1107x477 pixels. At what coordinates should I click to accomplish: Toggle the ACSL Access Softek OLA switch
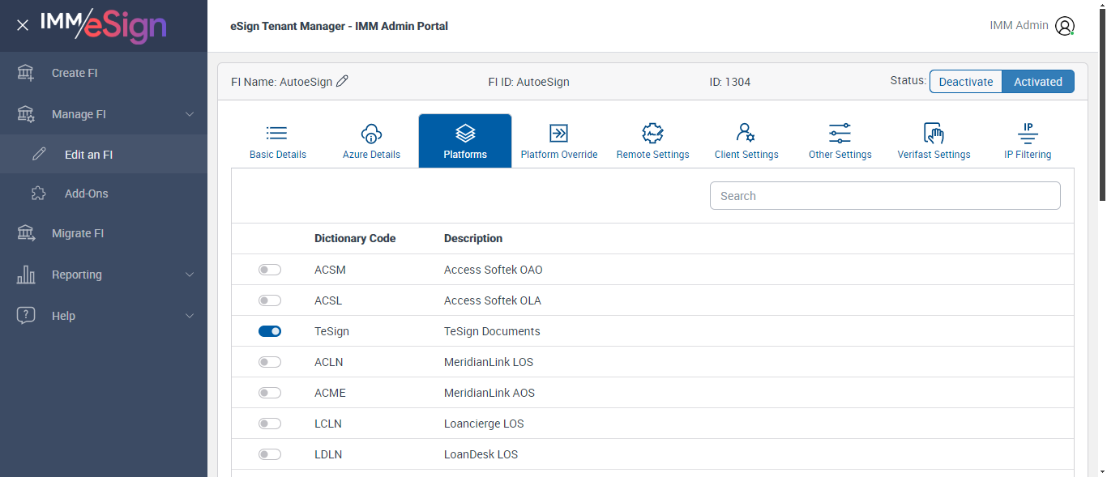270,300
